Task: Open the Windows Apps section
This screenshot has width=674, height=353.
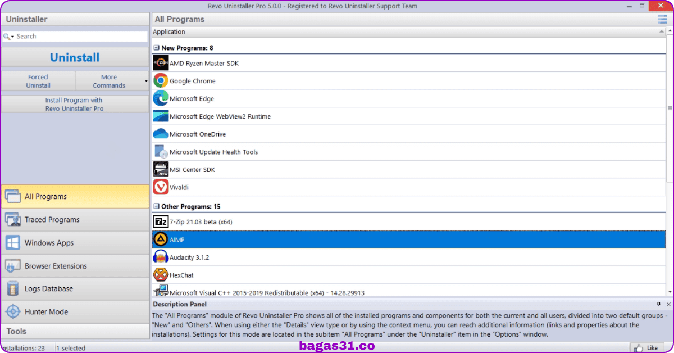Action: [75, 243]
